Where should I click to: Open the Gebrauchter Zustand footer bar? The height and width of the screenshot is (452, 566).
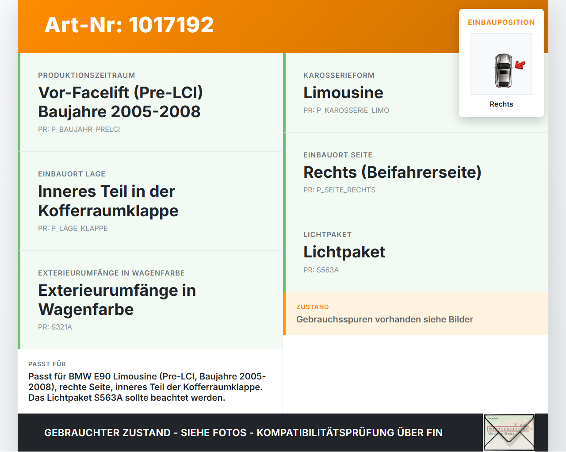pyautogui.click(x=243, y=433)
